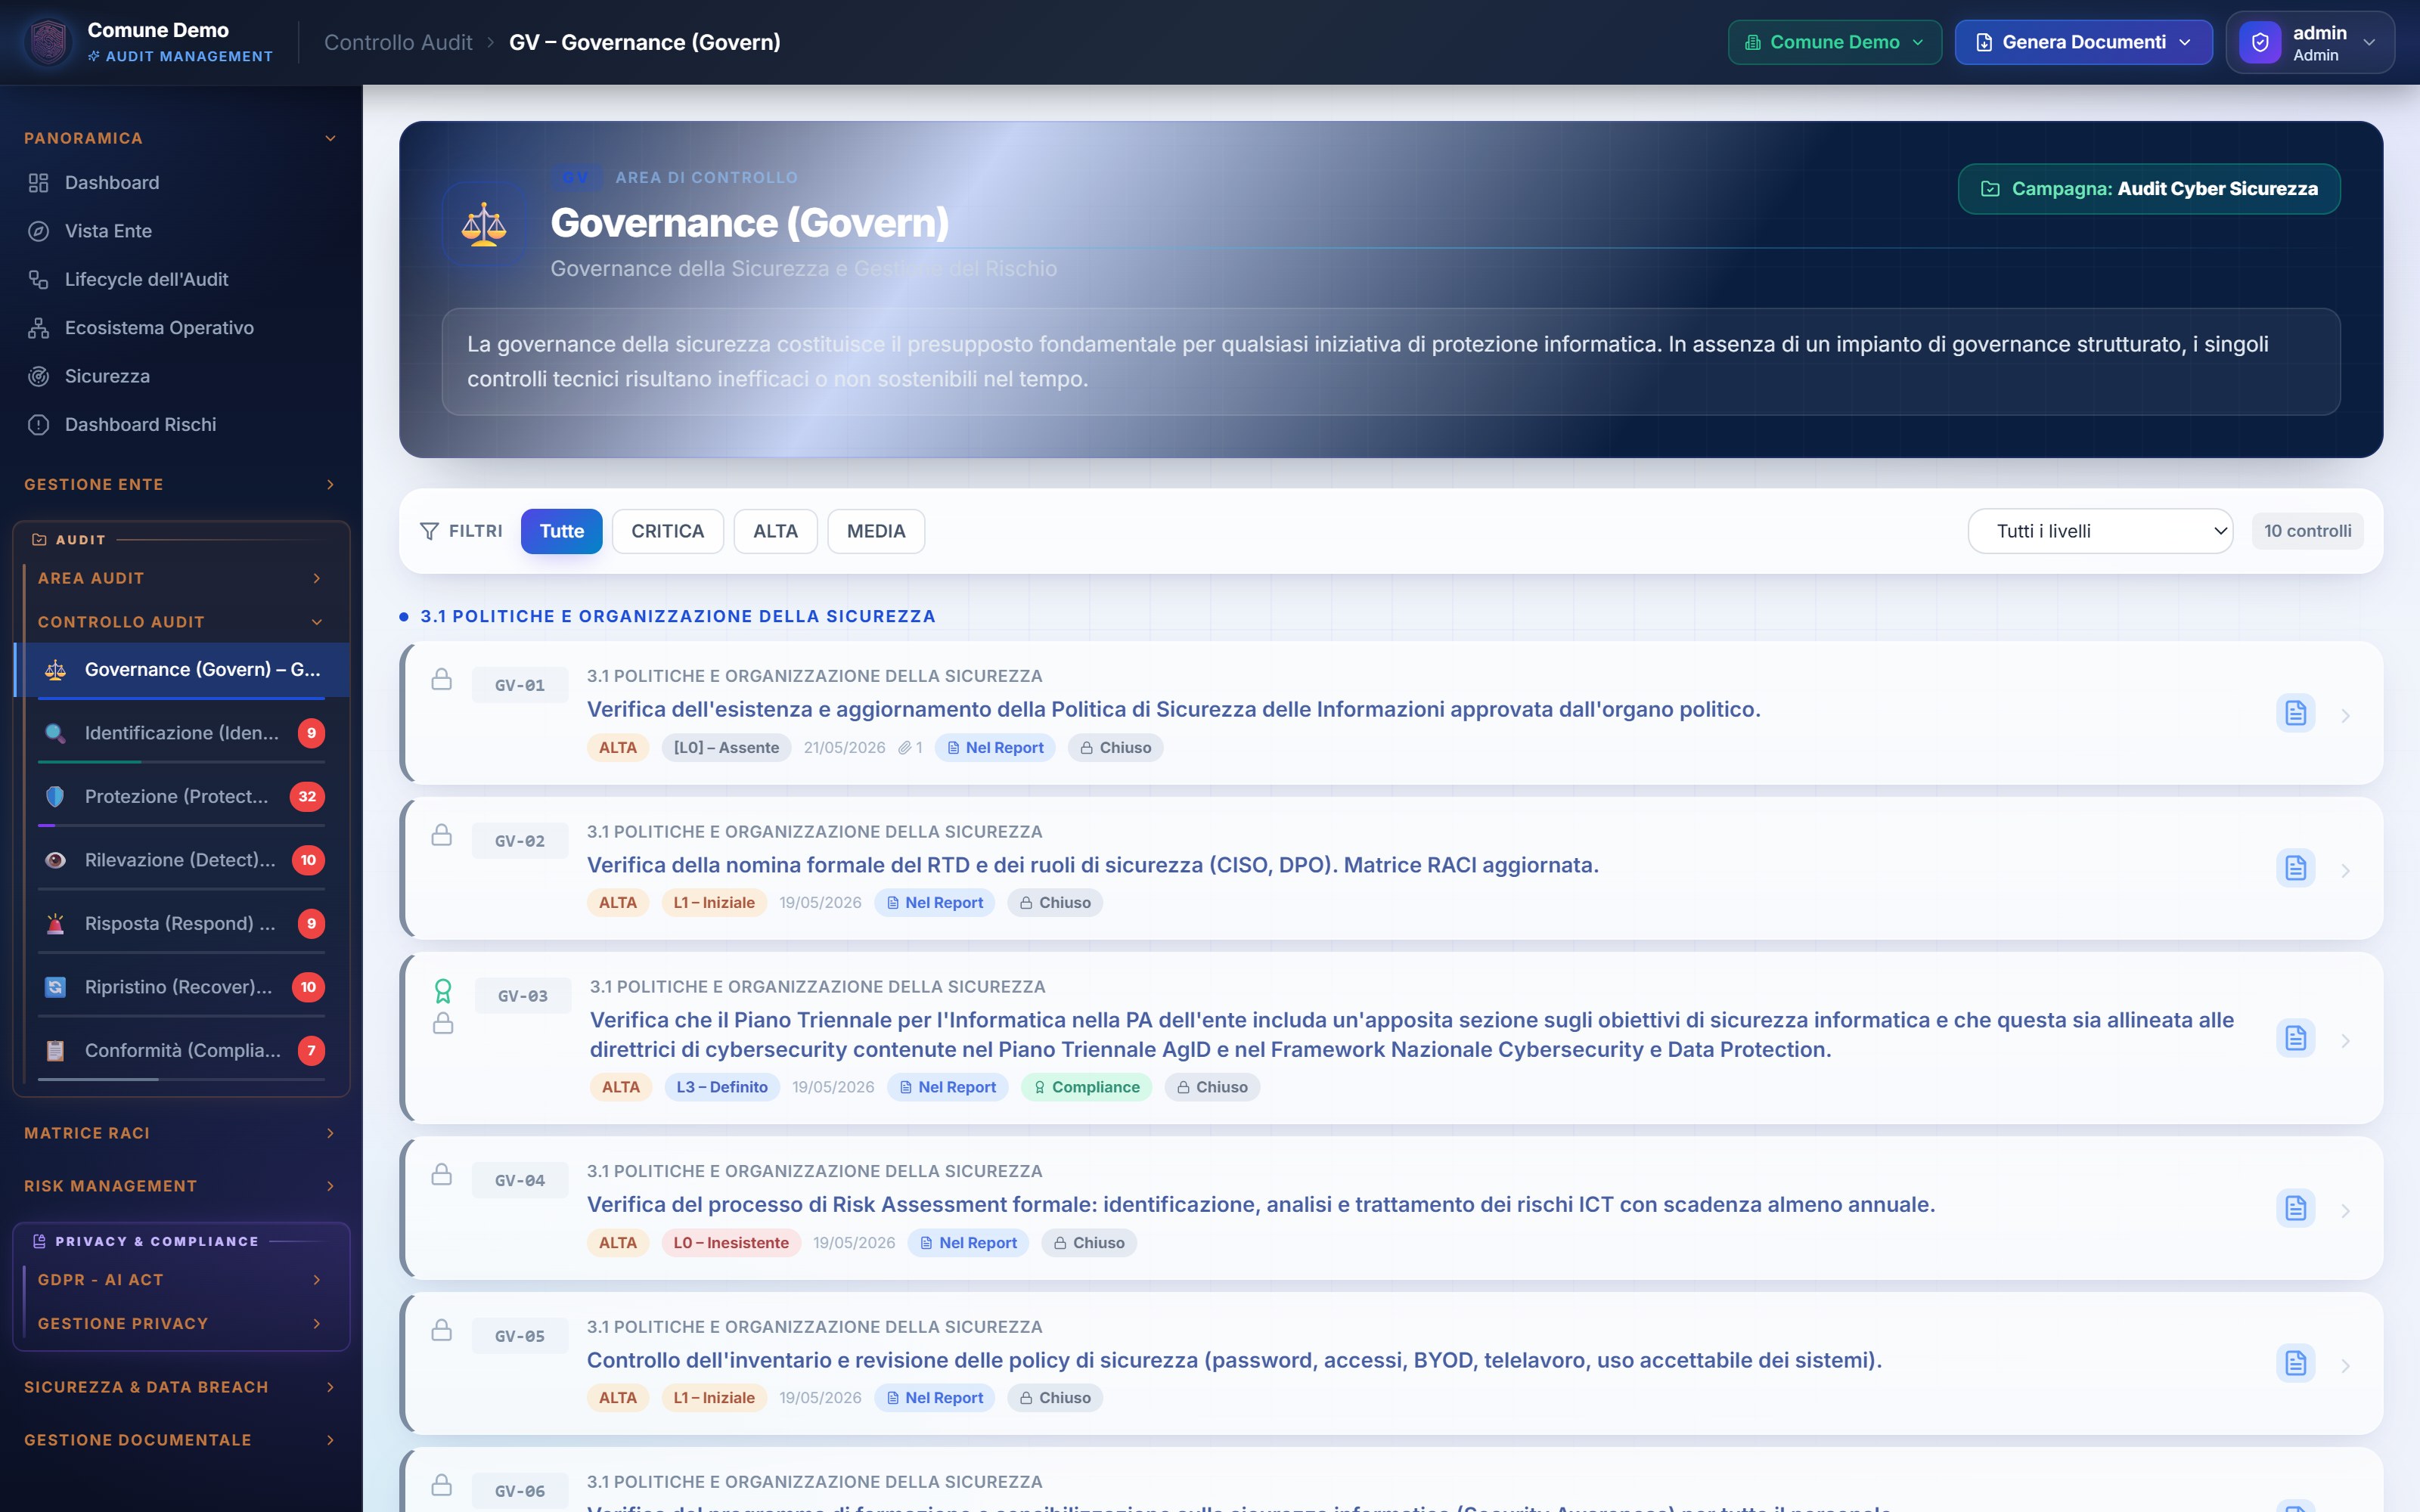Open the admin user menu
The image size is (2420, 1512).
[x=2310, y=42]
